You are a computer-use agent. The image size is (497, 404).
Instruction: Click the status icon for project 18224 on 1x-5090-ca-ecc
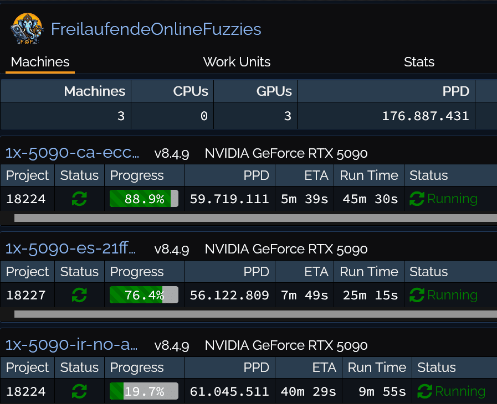(79, 199)
